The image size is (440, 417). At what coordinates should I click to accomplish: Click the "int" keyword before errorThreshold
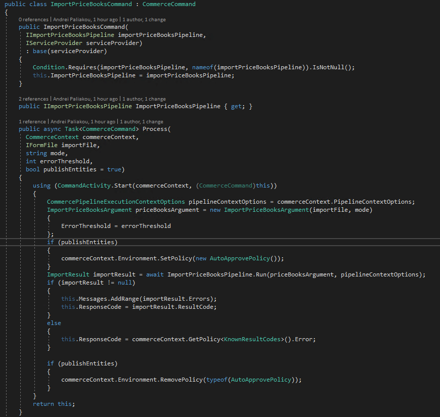(31, 161)
